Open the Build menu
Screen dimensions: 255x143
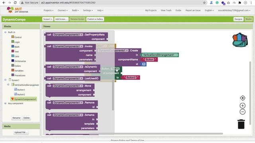click(x=75, y=10)
